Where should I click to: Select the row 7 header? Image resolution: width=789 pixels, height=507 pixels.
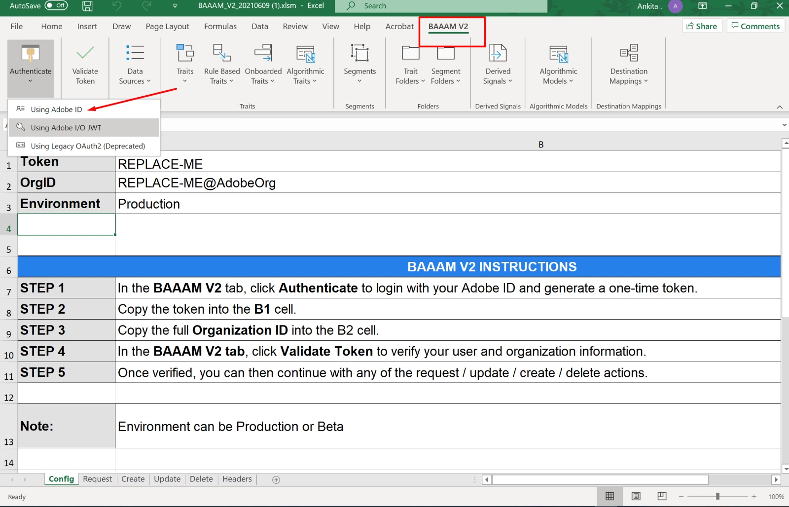click(x=8, y=288)
